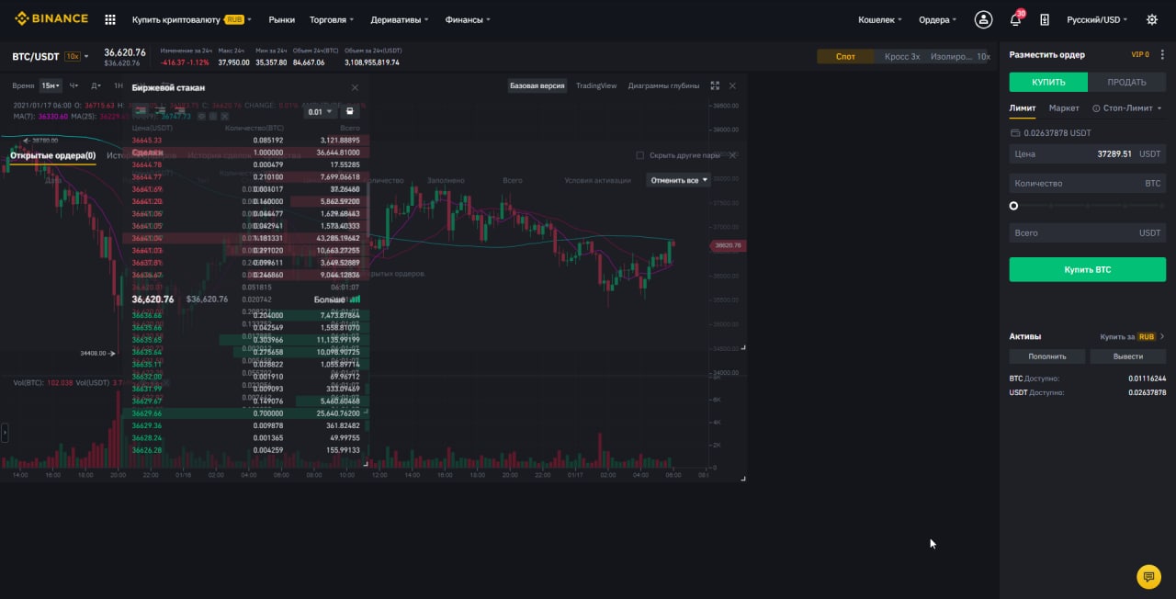Close the chart panel
The image size is (1176, 599).
732,85
